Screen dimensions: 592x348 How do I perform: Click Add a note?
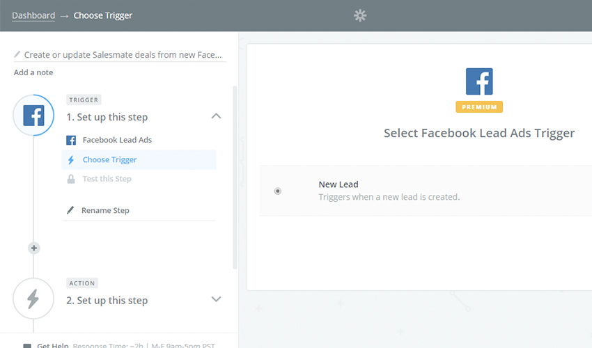pos(33,72)
